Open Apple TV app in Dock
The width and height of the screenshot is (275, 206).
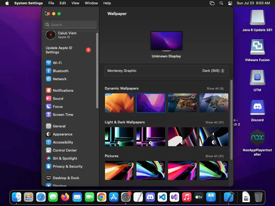pos(199,197)
